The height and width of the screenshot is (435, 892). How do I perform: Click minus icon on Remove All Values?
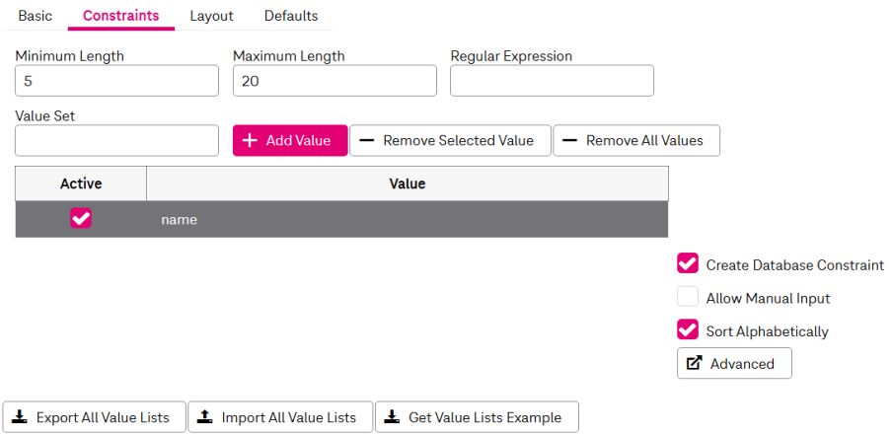(x=569, y=141)
